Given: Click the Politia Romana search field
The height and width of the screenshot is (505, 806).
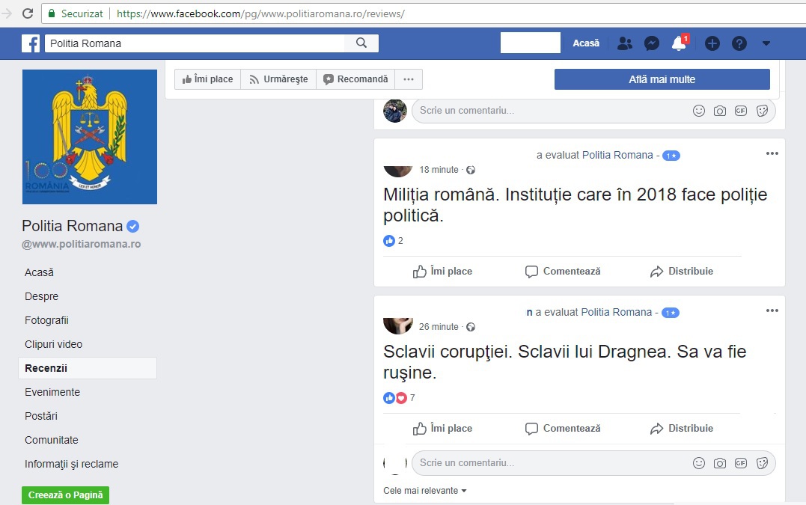Looking at the screenshot, I should (195, 43).
